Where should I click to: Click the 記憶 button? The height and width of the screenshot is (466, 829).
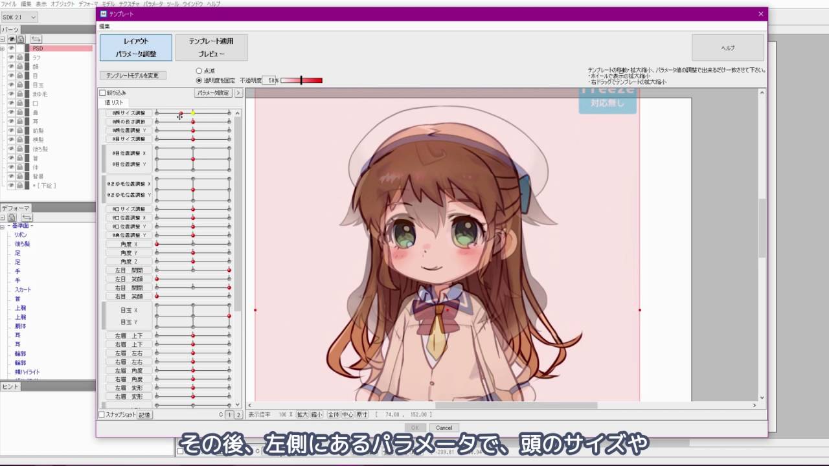(x=144, y=415)
